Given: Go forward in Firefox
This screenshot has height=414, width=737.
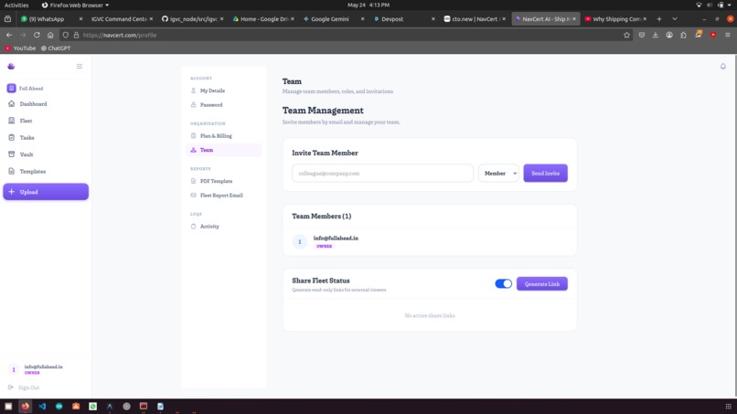Looking at the screenshot, I should pos(23,35).
